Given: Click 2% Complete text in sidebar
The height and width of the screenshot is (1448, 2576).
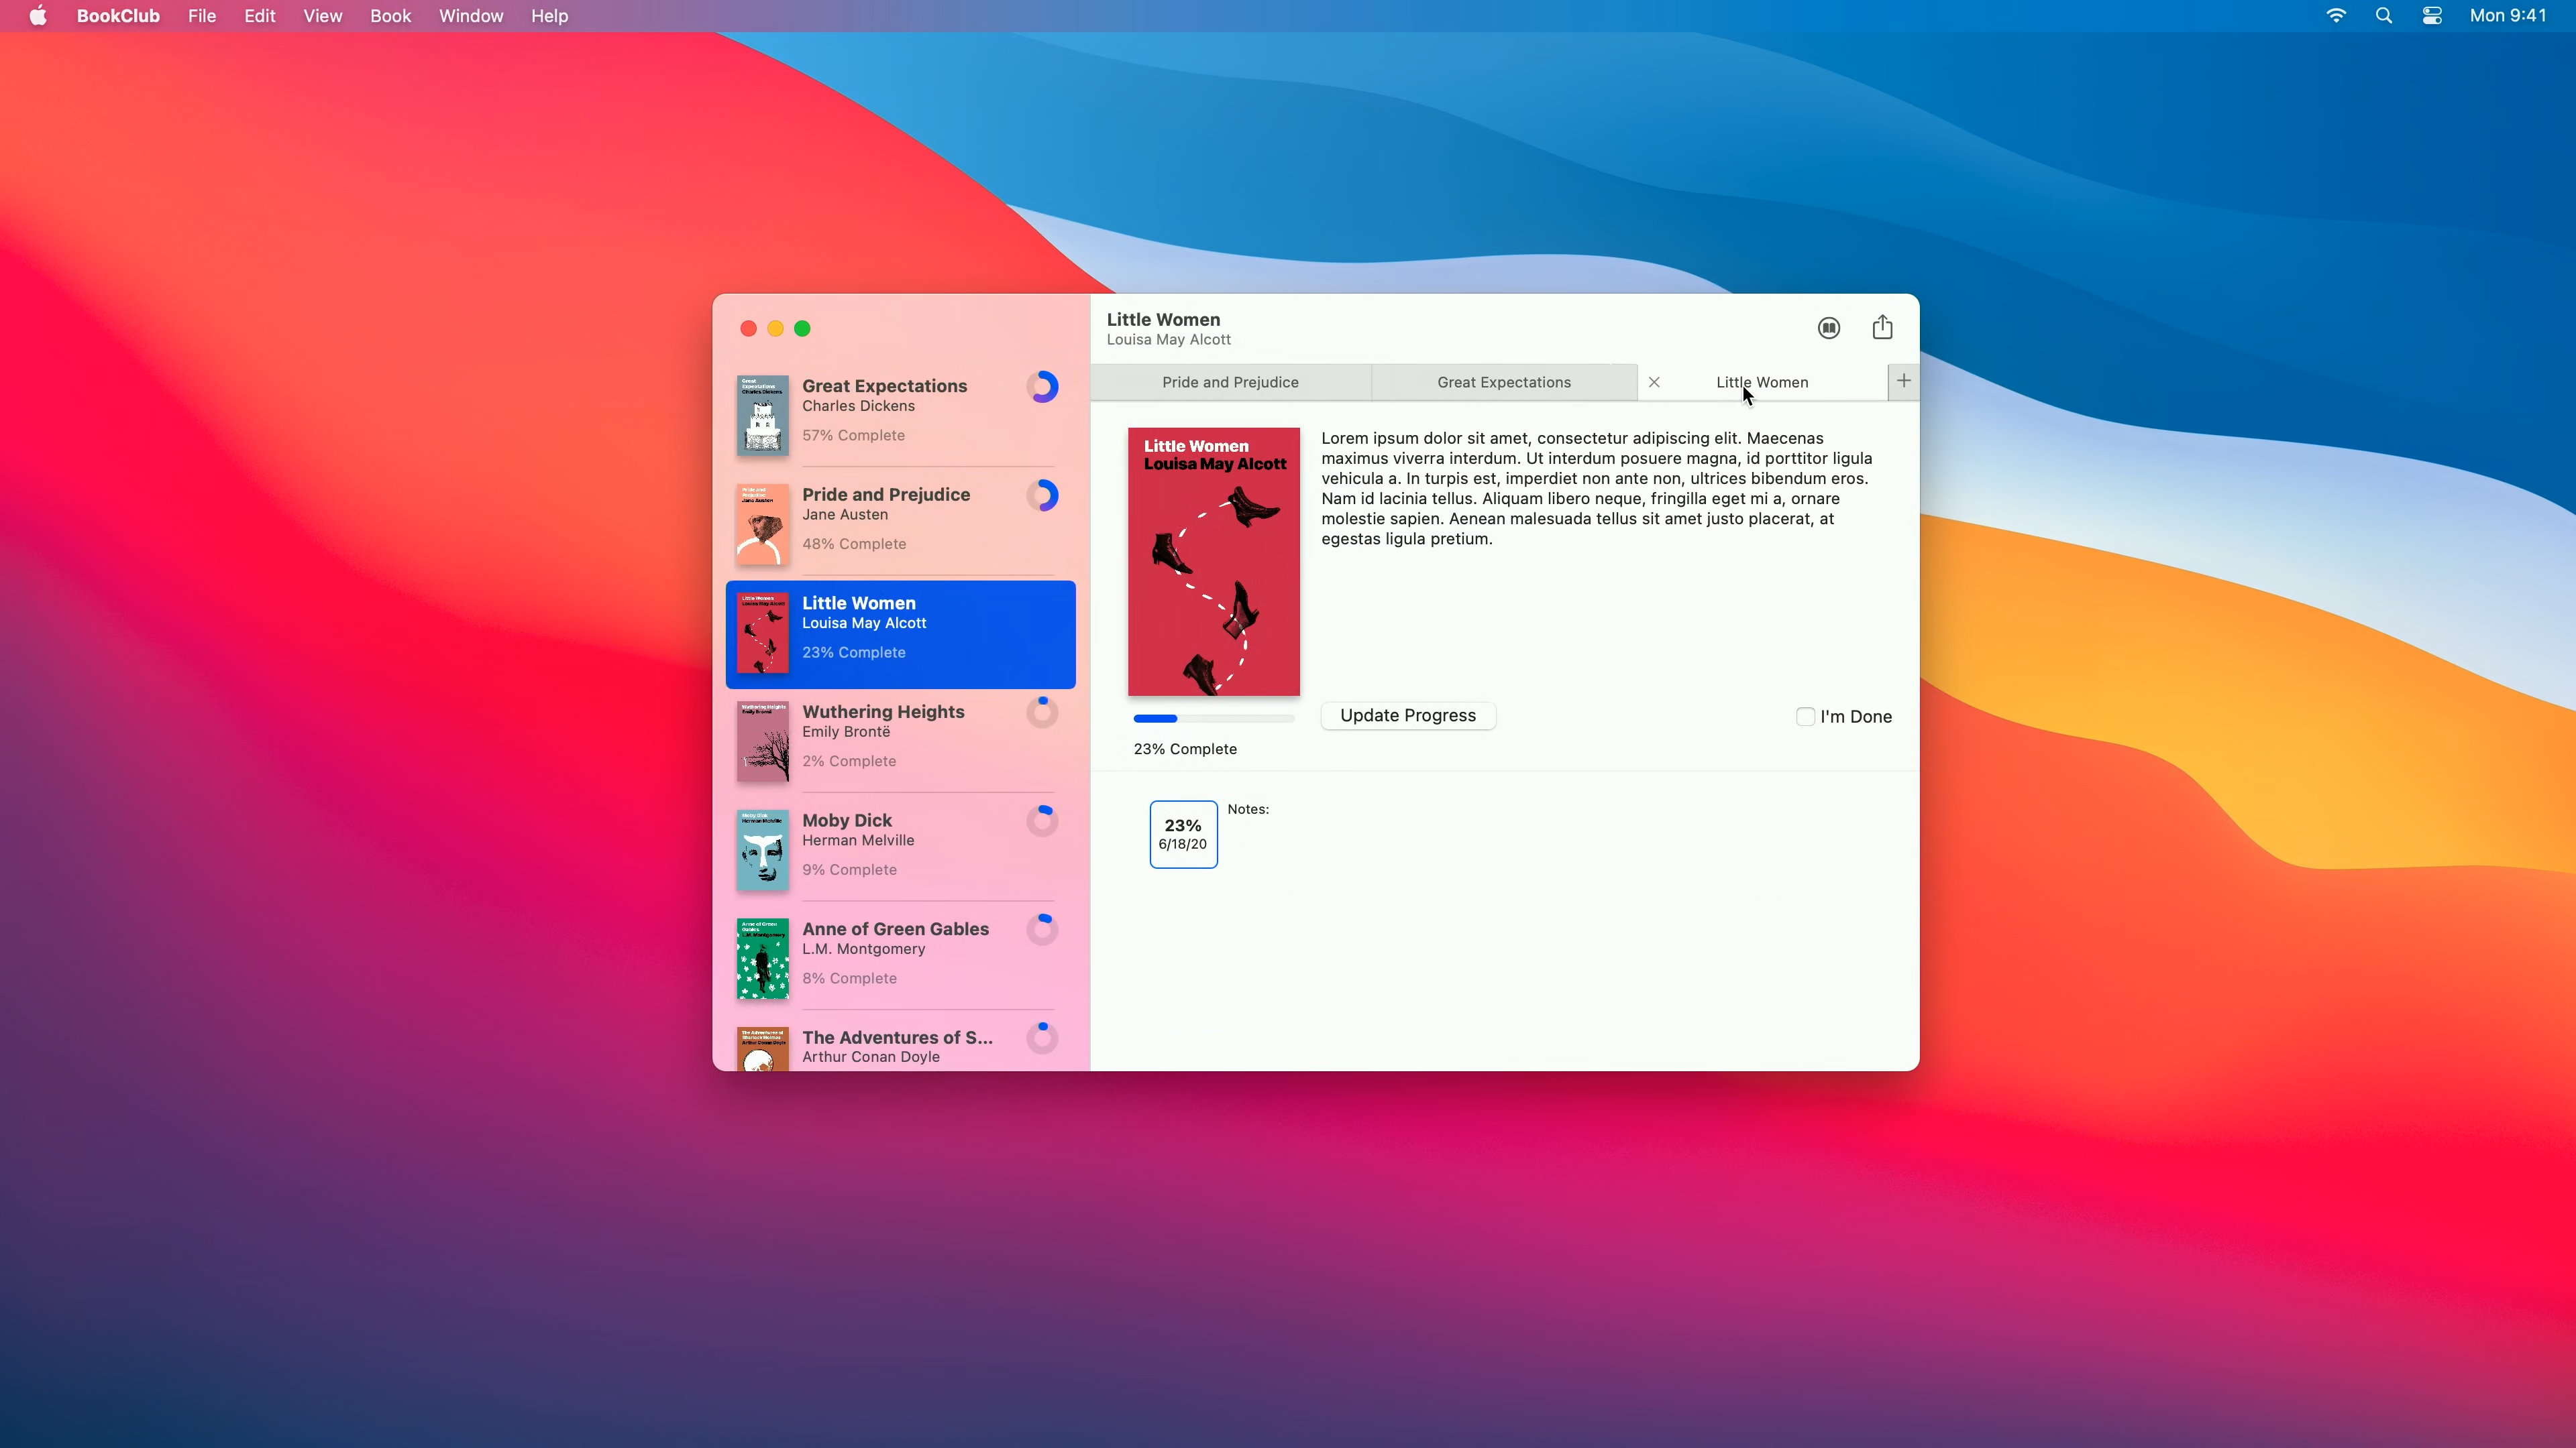Looking at the screenshot, I should click(x=849, y=762).
